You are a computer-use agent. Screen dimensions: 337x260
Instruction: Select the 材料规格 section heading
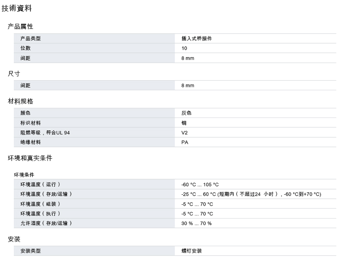(x=20, y=101)
